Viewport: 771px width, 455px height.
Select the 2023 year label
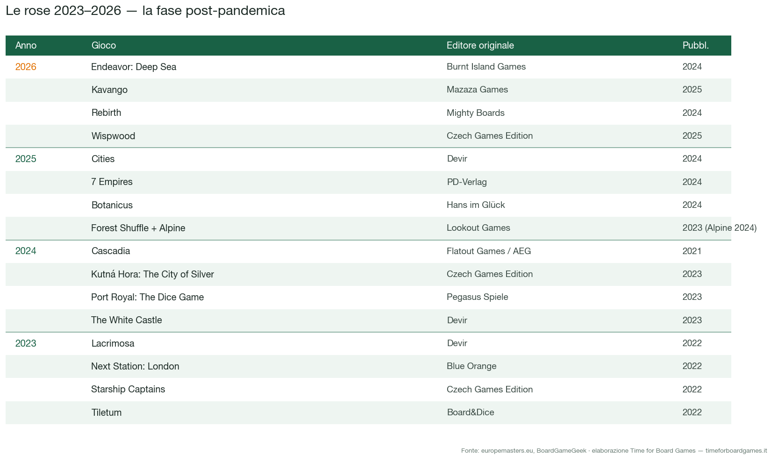(26, 343)
